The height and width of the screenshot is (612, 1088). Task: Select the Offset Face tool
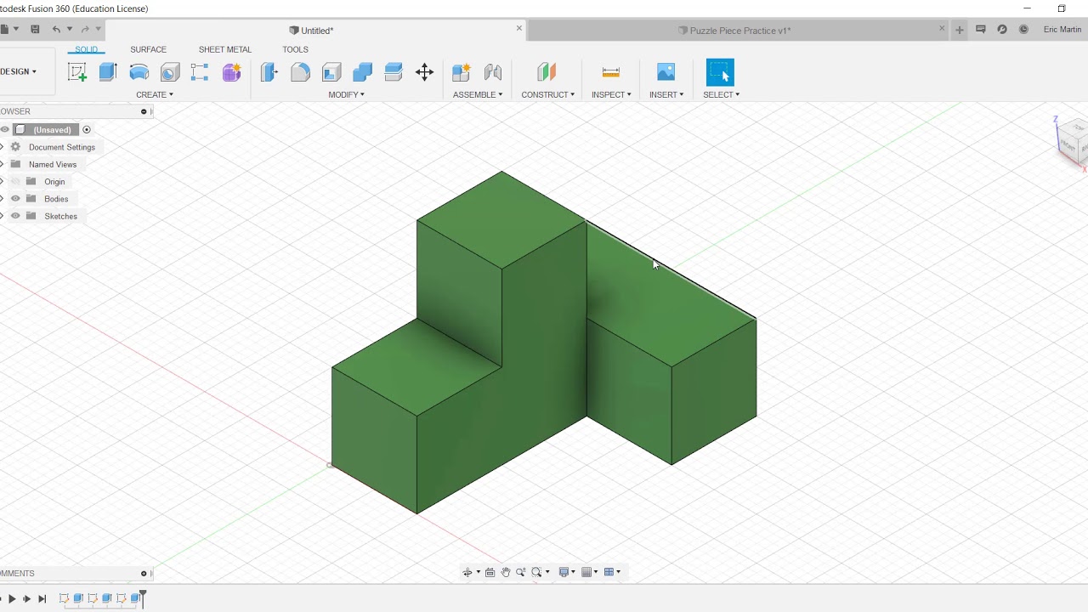(x=394, y=72)
